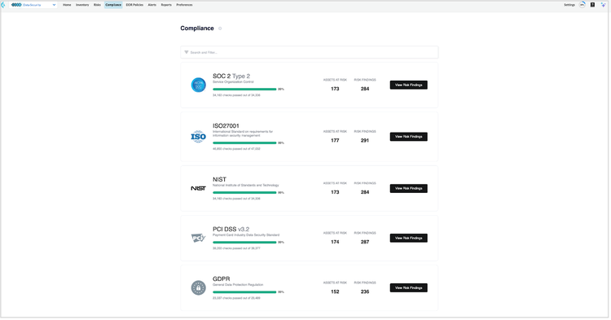Go to the Home tab
The width and height of the screenshot is (611, 320).
(x=67, y=5)
